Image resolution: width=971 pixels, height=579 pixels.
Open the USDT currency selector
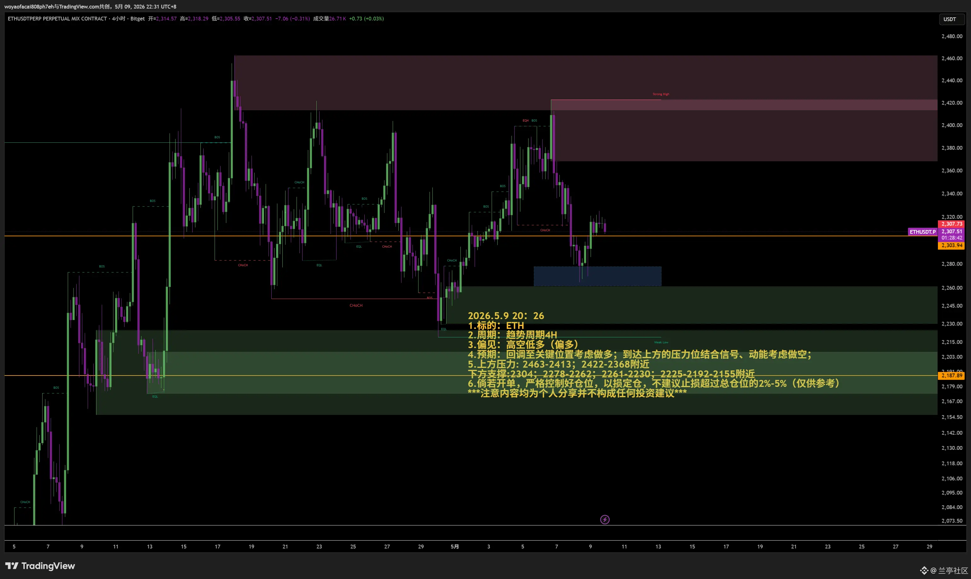(951, 19)
